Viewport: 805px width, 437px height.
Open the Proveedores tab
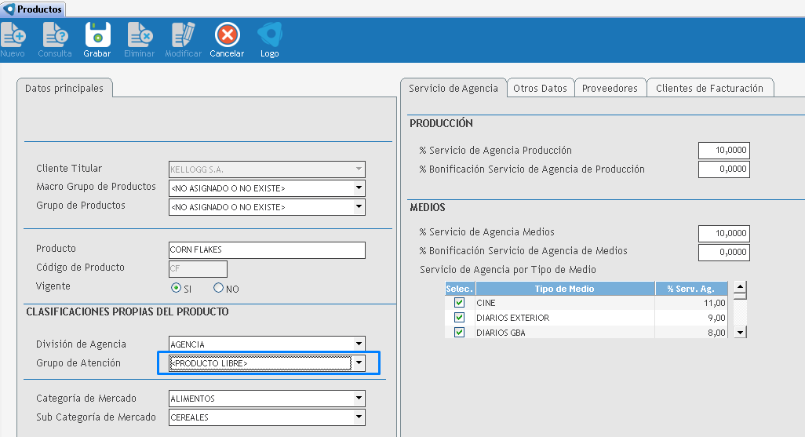pyautogui.click(x=610, y=89)
